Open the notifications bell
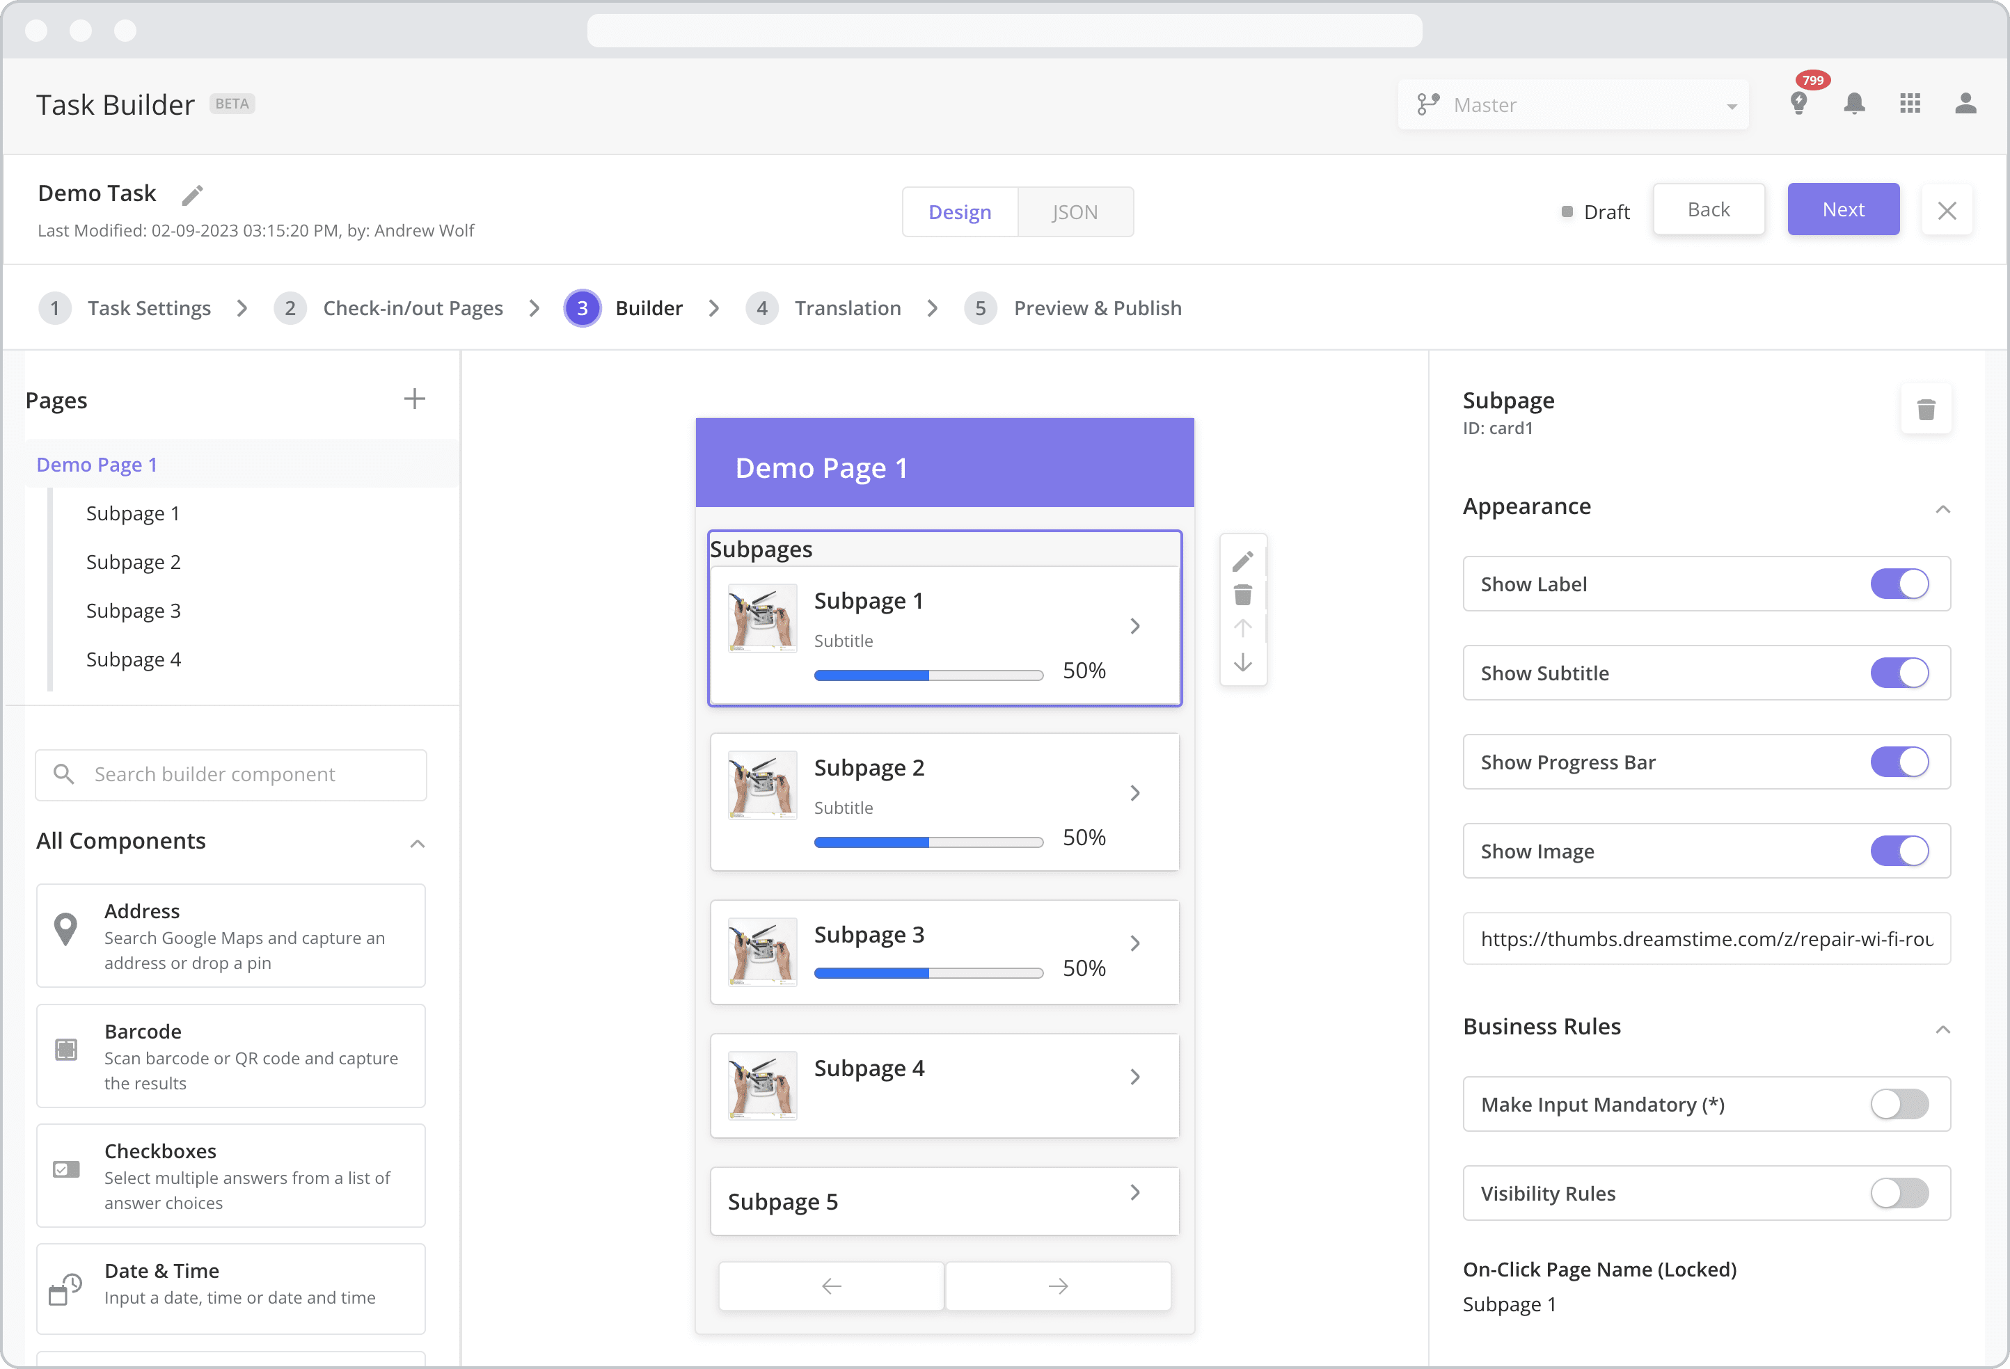The height and width of the screenshot is (1369, 2010). point(1854,104)
